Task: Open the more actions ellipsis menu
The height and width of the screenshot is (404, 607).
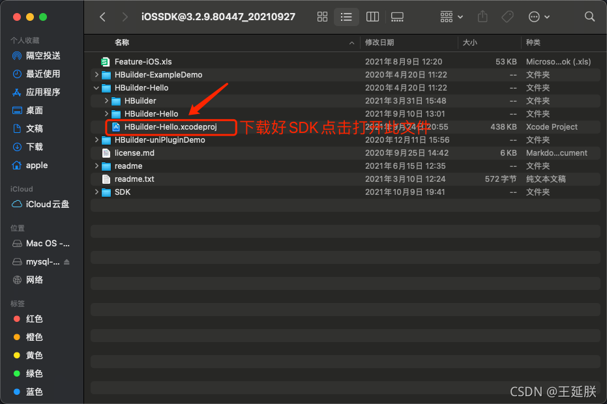Action: pos(539,17)
